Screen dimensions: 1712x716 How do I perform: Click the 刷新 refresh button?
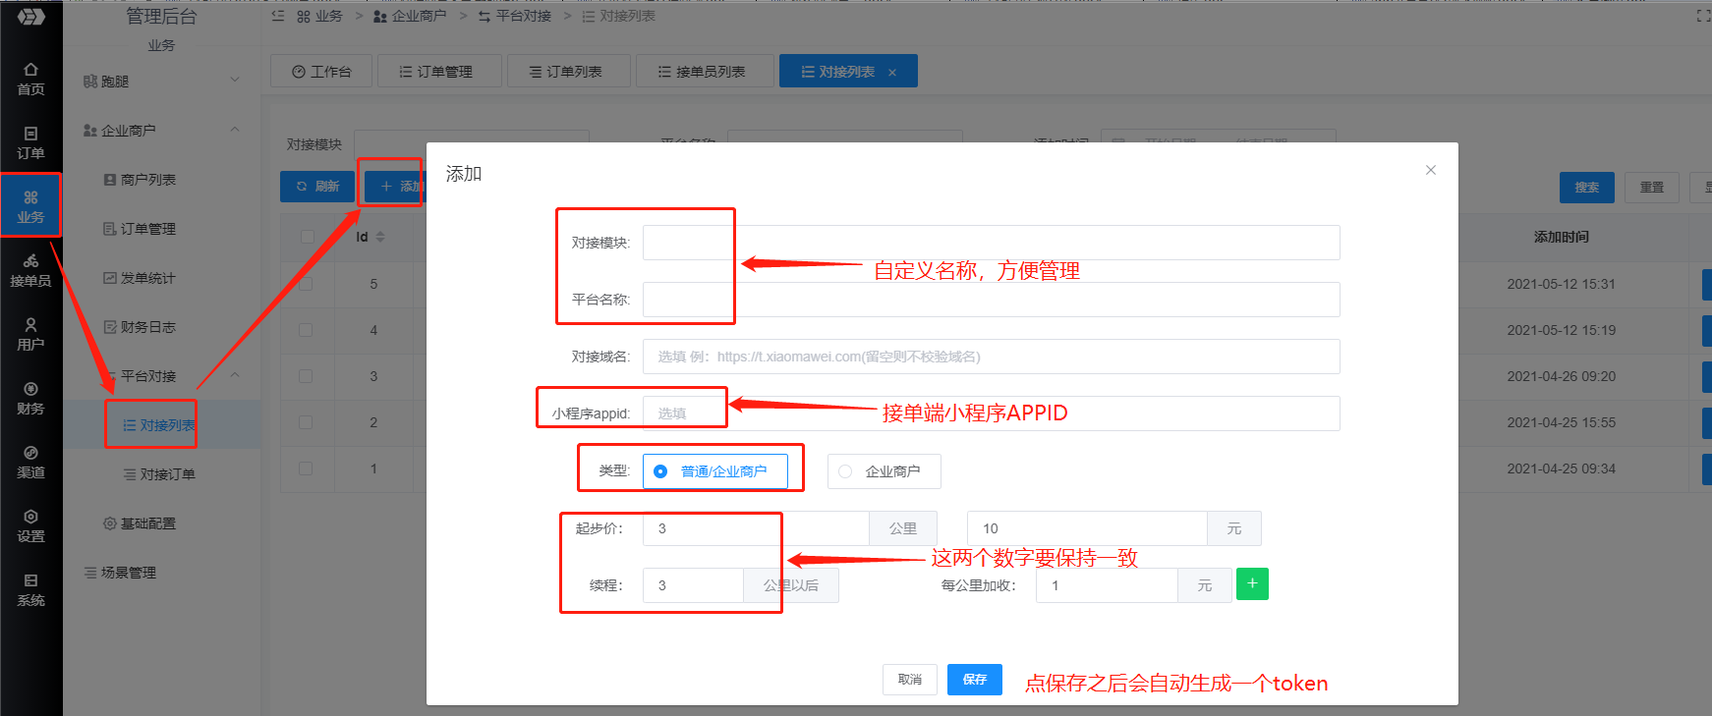[317, 187]
